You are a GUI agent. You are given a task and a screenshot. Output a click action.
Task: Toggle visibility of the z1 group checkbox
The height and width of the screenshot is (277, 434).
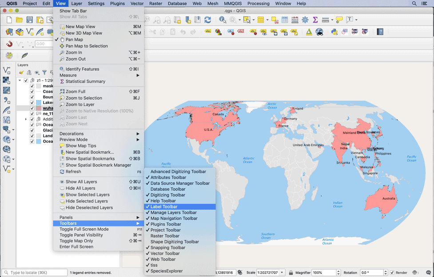tap(26, 80)
